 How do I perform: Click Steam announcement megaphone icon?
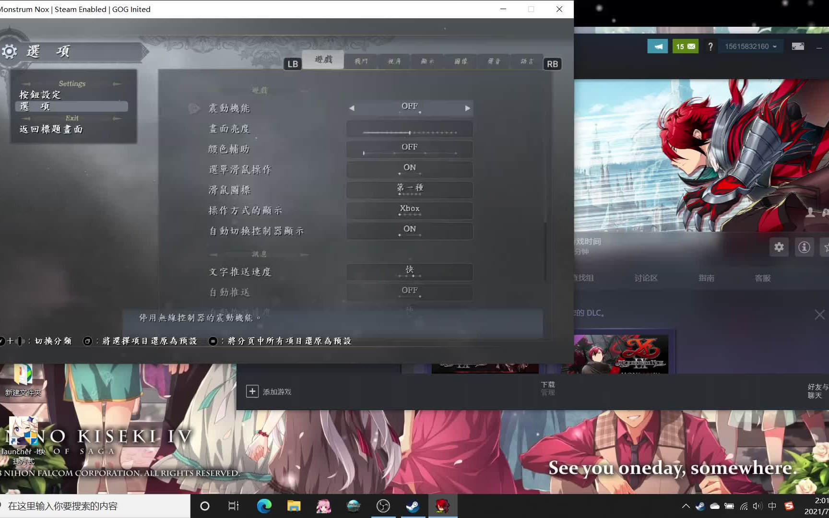pos(658,47)
